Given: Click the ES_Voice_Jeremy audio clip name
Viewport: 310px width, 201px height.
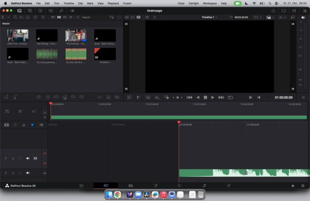Looking at the screenshot, I should (x=46, y=62).
